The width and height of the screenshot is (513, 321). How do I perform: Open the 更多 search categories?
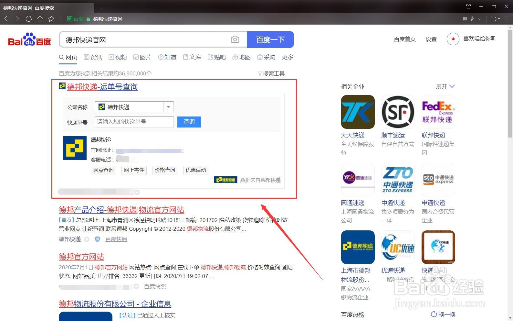click(x=288, y=57)
